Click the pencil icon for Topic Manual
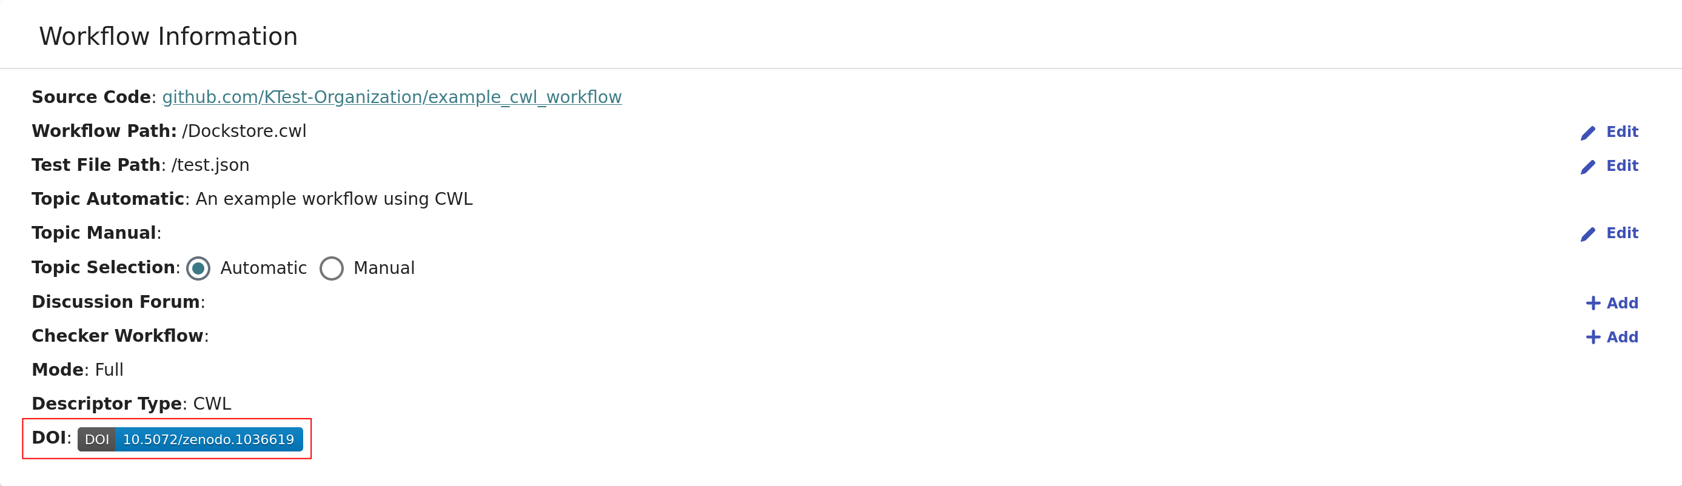 click(x=1587, y=233)
